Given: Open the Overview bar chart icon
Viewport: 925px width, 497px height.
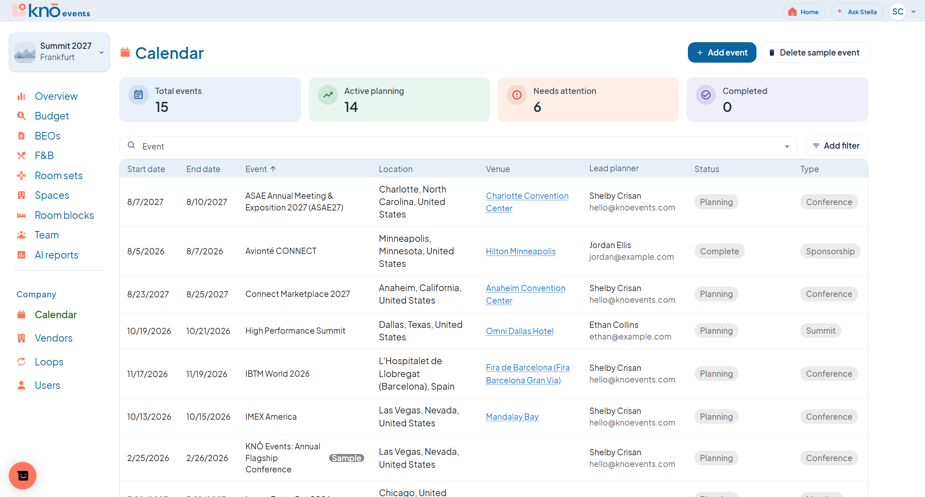Looking at the screenshot, I should [21, 96].
